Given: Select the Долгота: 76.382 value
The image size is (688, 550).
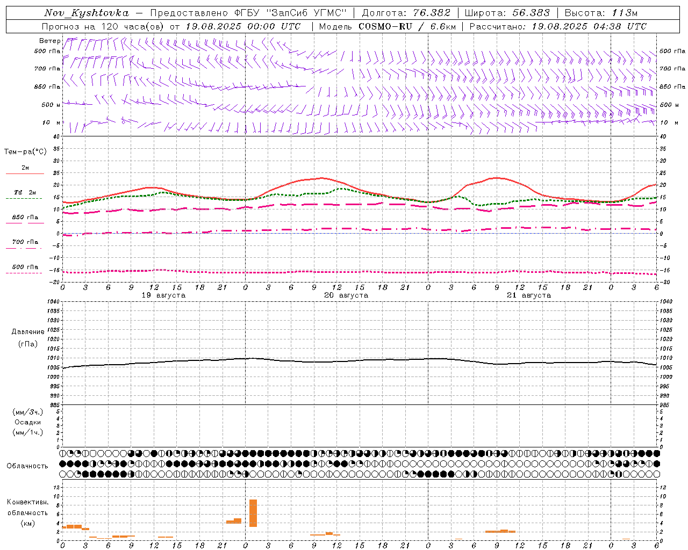Looking at the screenshot, I should coord(406,13).
